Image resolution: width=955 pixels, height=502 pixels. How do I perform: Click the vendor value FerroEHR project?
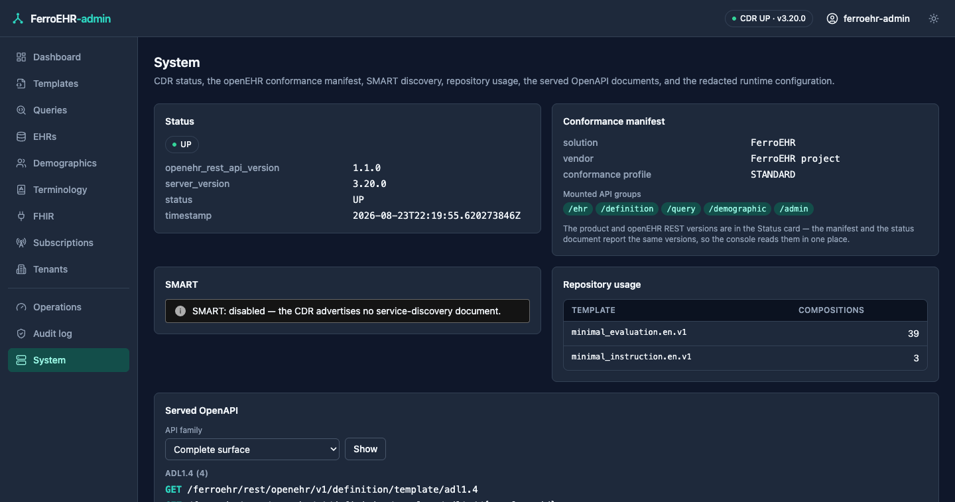click(x=795, y=158)
